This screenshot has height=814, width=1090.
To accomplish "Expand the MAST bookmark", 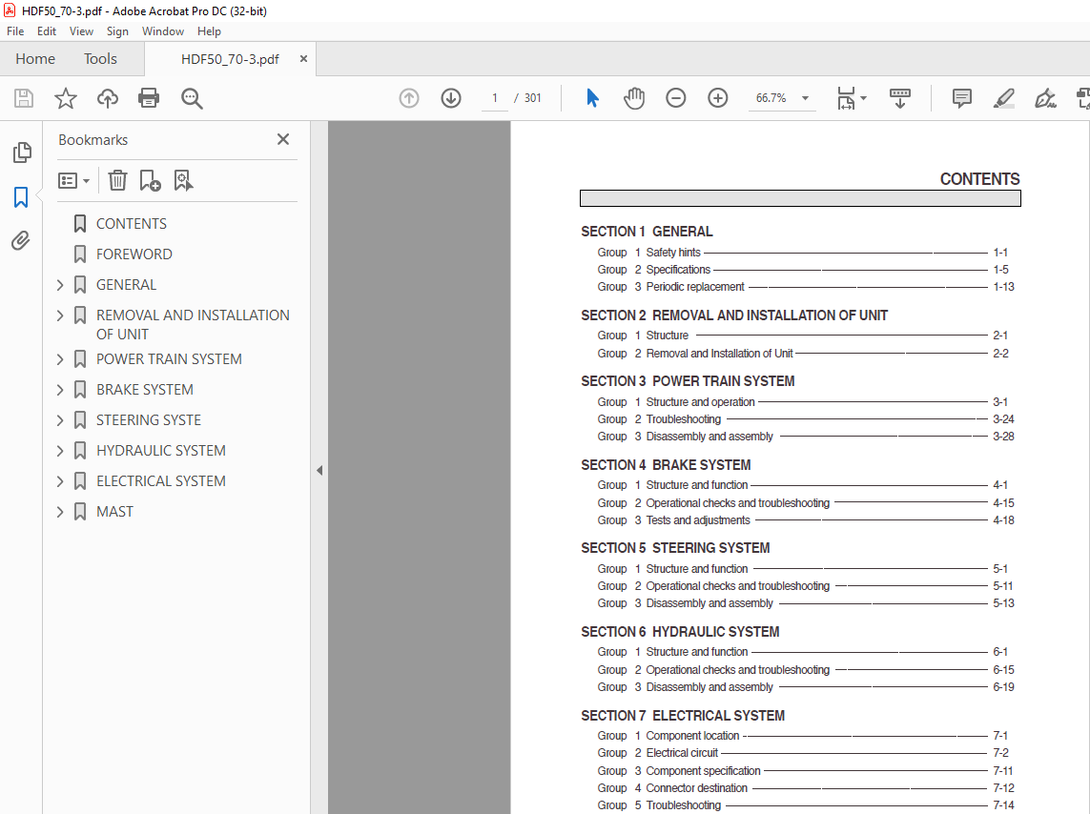I will pyautogui.click(x=60, y=512).
